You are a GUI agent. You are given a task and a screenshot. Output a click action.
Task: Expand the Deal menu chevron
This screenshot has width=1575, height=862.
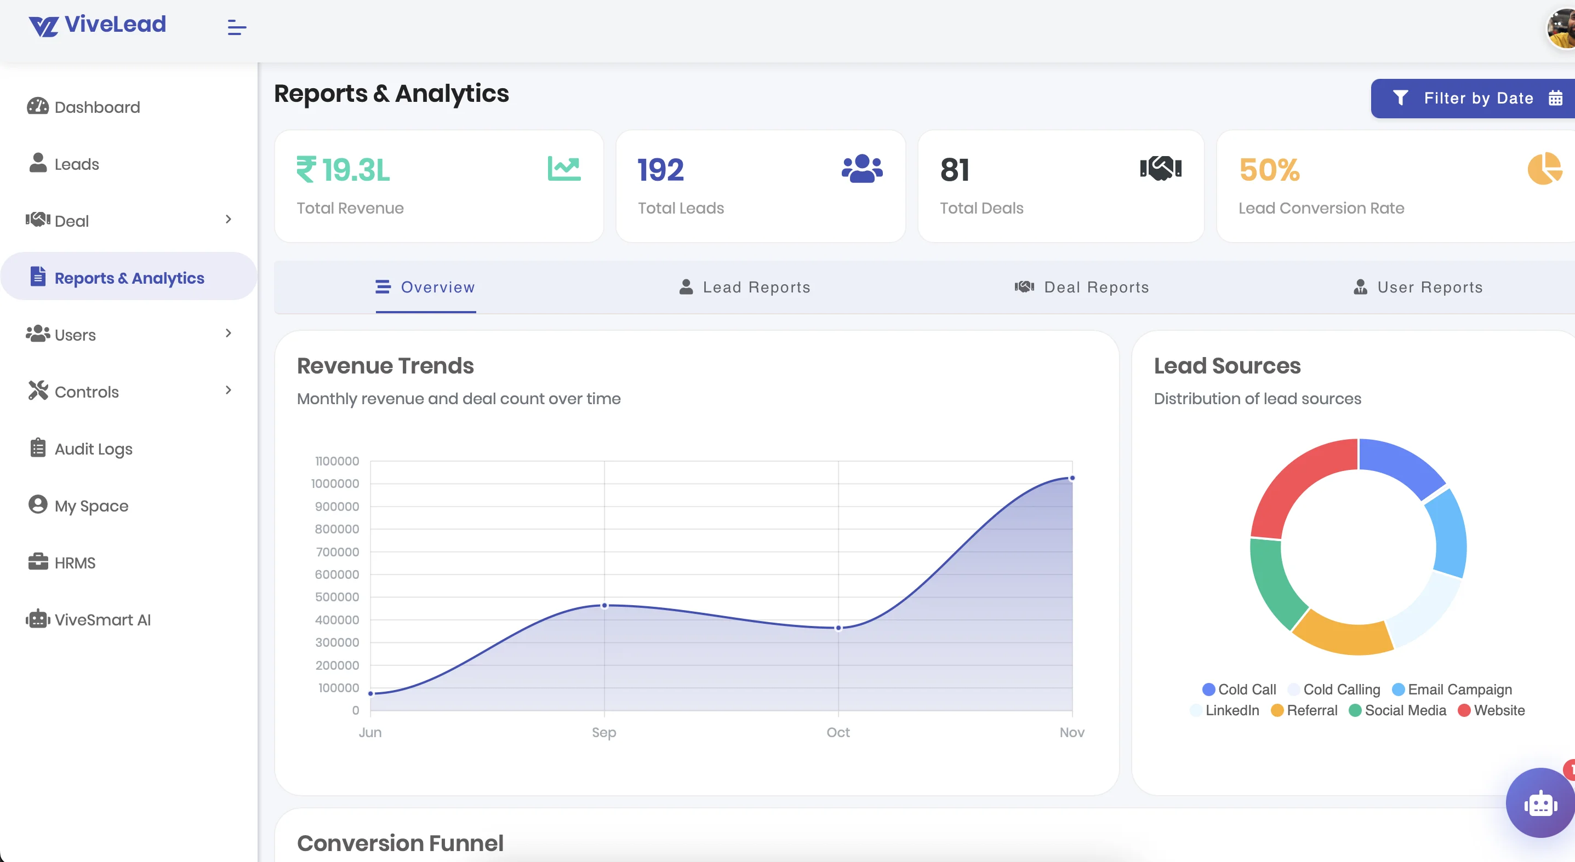pyautogui.click(x=228, y=219)
